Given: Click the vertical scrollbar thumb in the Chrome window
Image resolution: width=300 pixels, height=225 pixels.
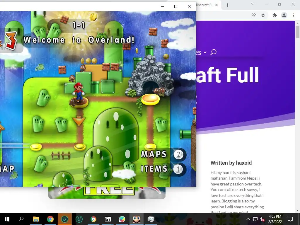Looking at the screenshot, I should click(x=297, y=32).
